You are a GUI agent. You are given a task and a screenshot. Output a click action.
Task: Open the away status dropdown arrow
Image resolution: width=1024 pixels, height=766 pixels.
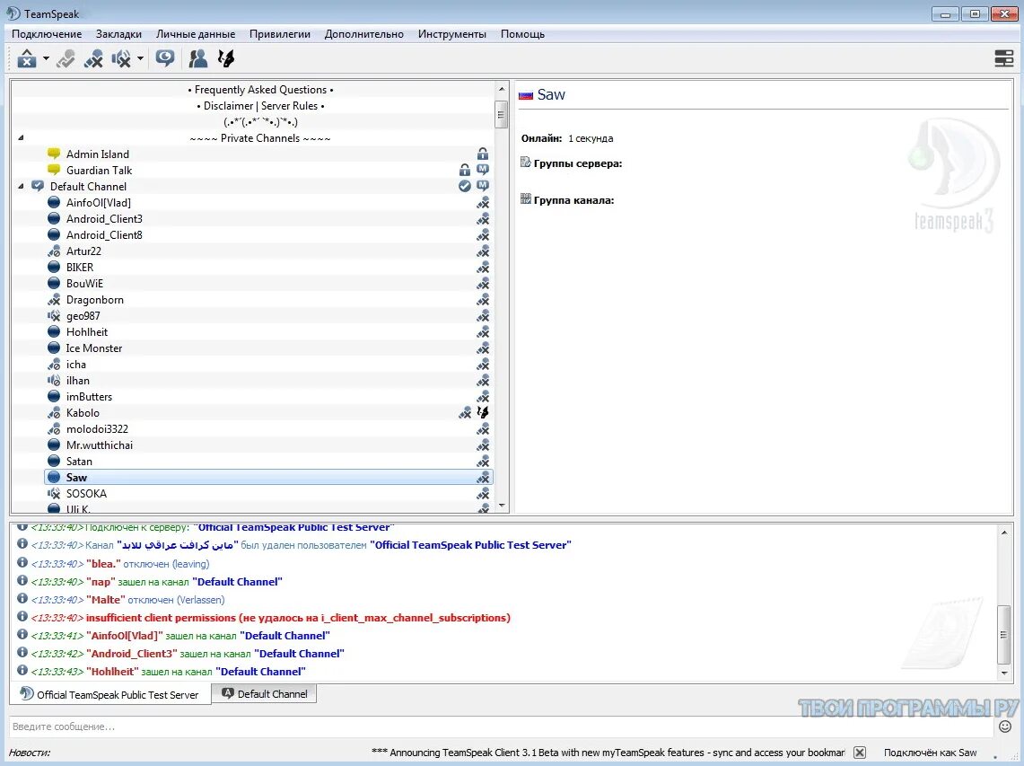(x=46, y=59)
